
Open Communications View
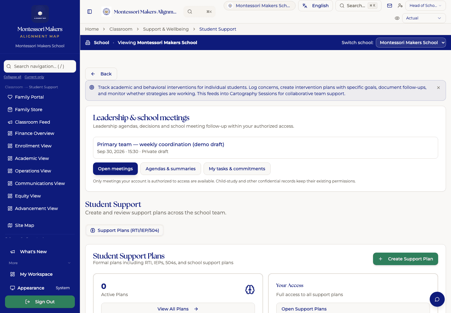click(x=40, y=183)
